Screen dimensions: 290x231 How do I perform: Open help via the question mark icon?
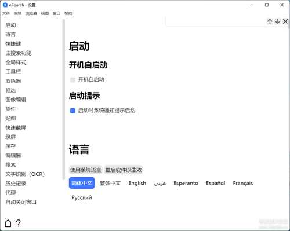(19, 223)
